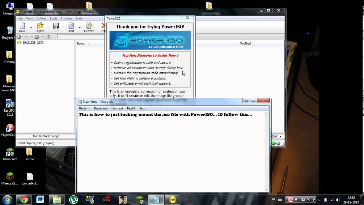364x205 pixels.
Task: Click the Kladblok scroll up arrow
Action: pyautogui.click(x=267, y=114)
